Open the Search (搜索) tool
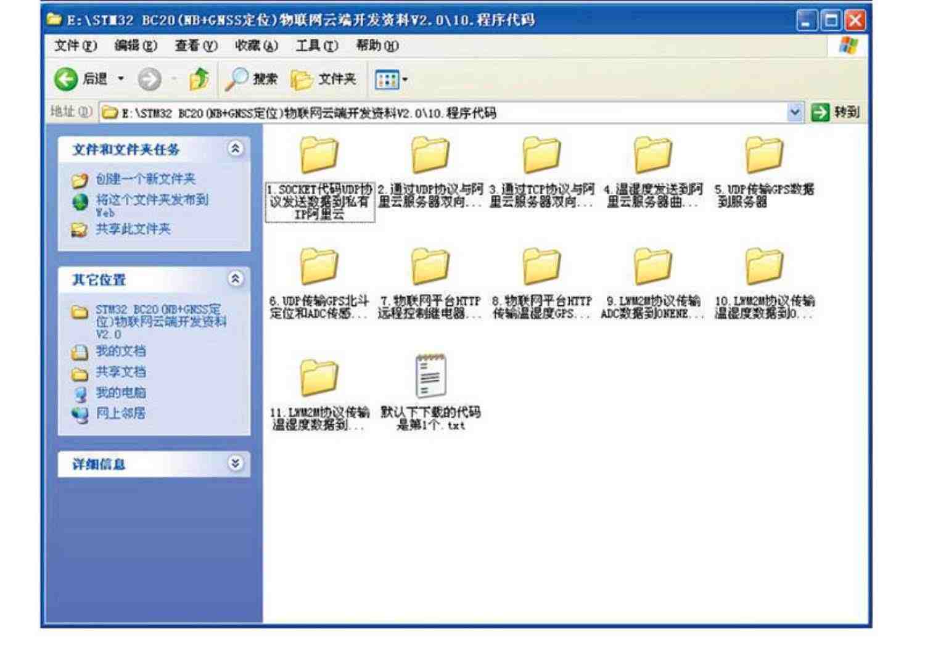Image resolution: width=925 pixels, height=653 pixels. tap(251, 79)
